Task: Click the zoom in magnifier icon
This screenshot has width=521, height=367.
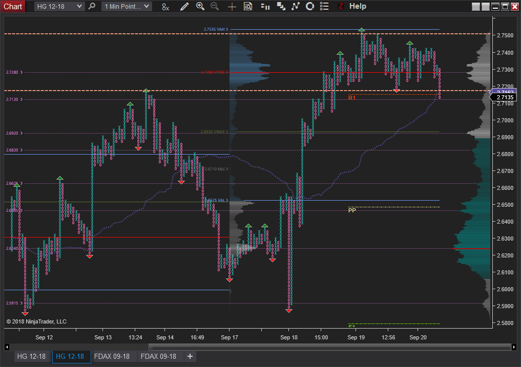Action: (x=200, y=6)
